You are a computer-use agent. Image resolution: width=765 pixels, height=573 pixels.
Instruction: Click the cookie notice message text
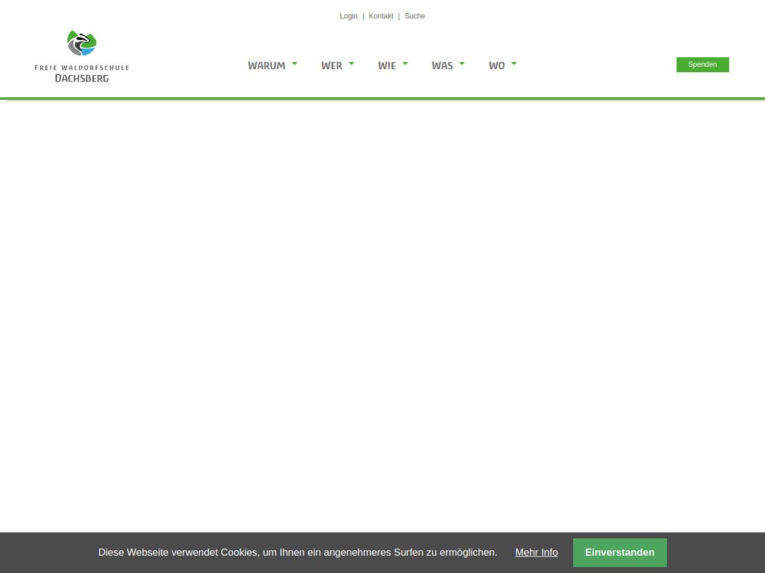pyautogui.click(x=298, y=553)
